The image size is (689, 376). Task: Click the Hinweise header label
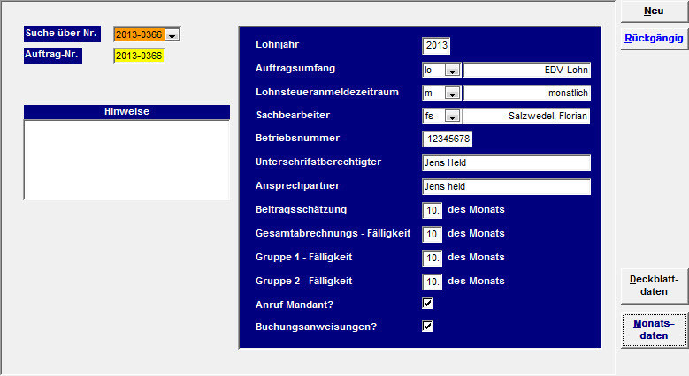(x=126, y=112)
